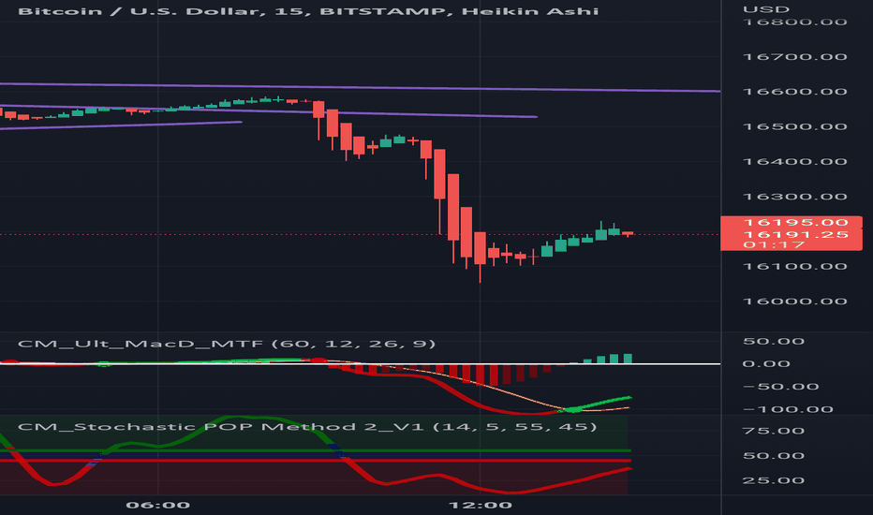Click the 50.00 stochastic axis label
873x515 pixels.
(x=774, y=456)
